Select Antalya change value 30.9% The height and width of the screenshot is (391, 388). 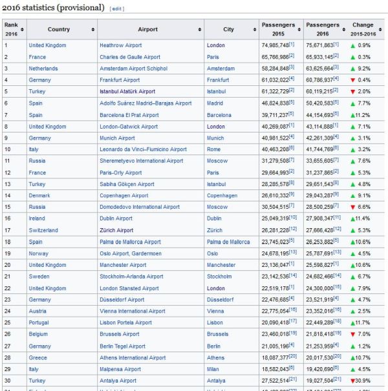point(363,381)
